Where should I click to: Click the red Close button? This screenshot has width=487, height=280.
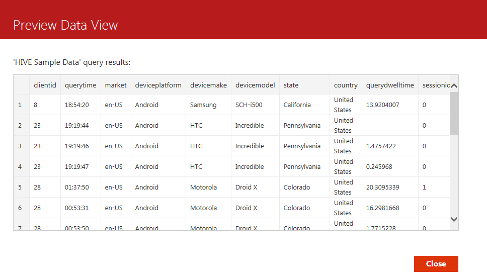point(436,264)
